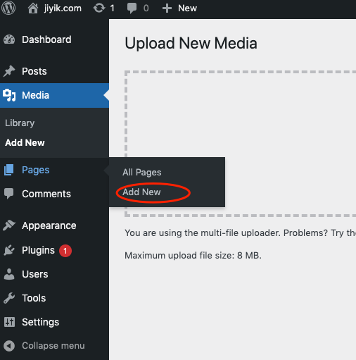Viewport: 356px width, 360px height.
Task: Click the Settings sliders icon
Action: (9, 322)
